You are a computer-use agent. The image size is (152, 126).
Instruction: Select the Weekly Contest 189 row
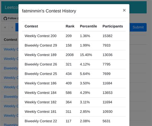click(74, 55)
